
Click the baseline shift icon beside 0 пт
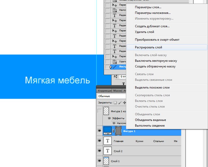(x=116, y=77)
